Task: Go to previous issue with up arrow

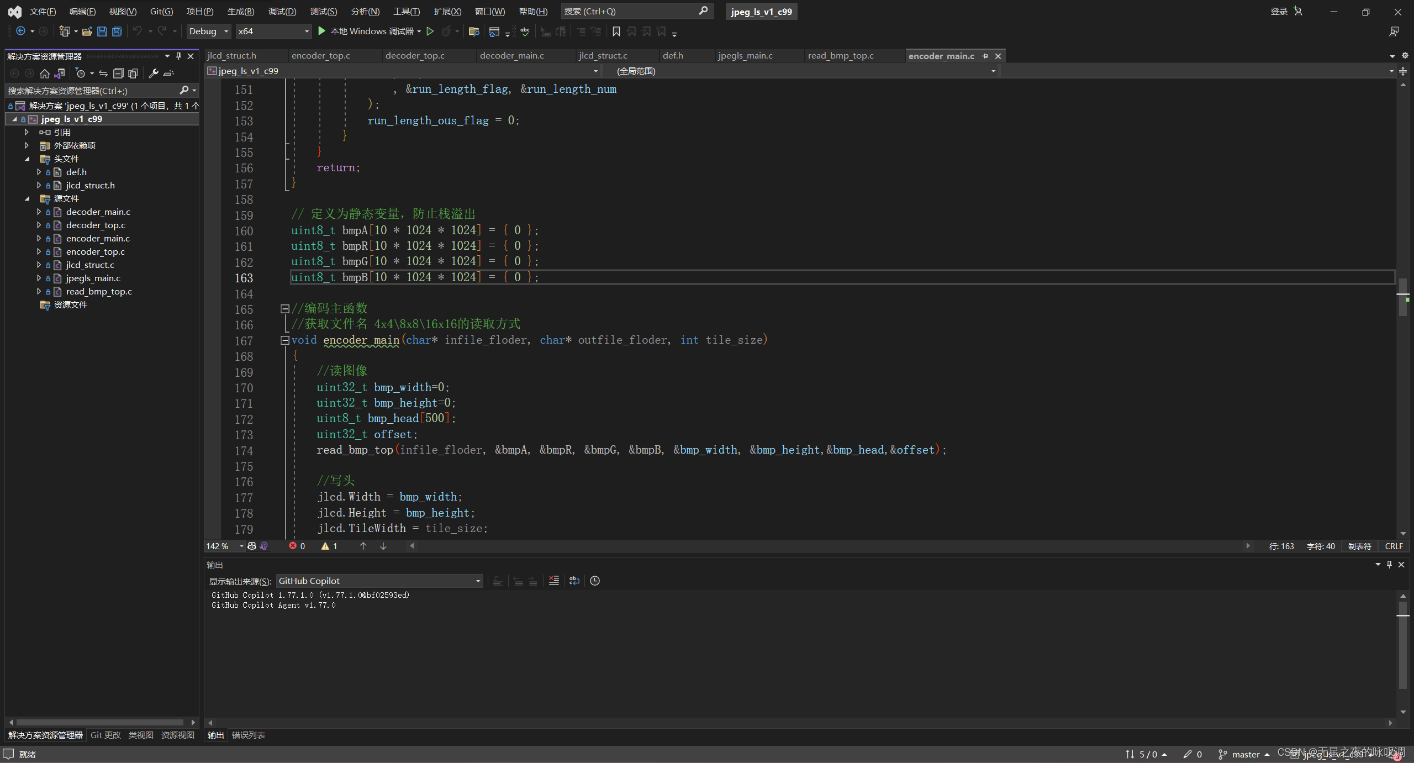Action: (363, 546)
